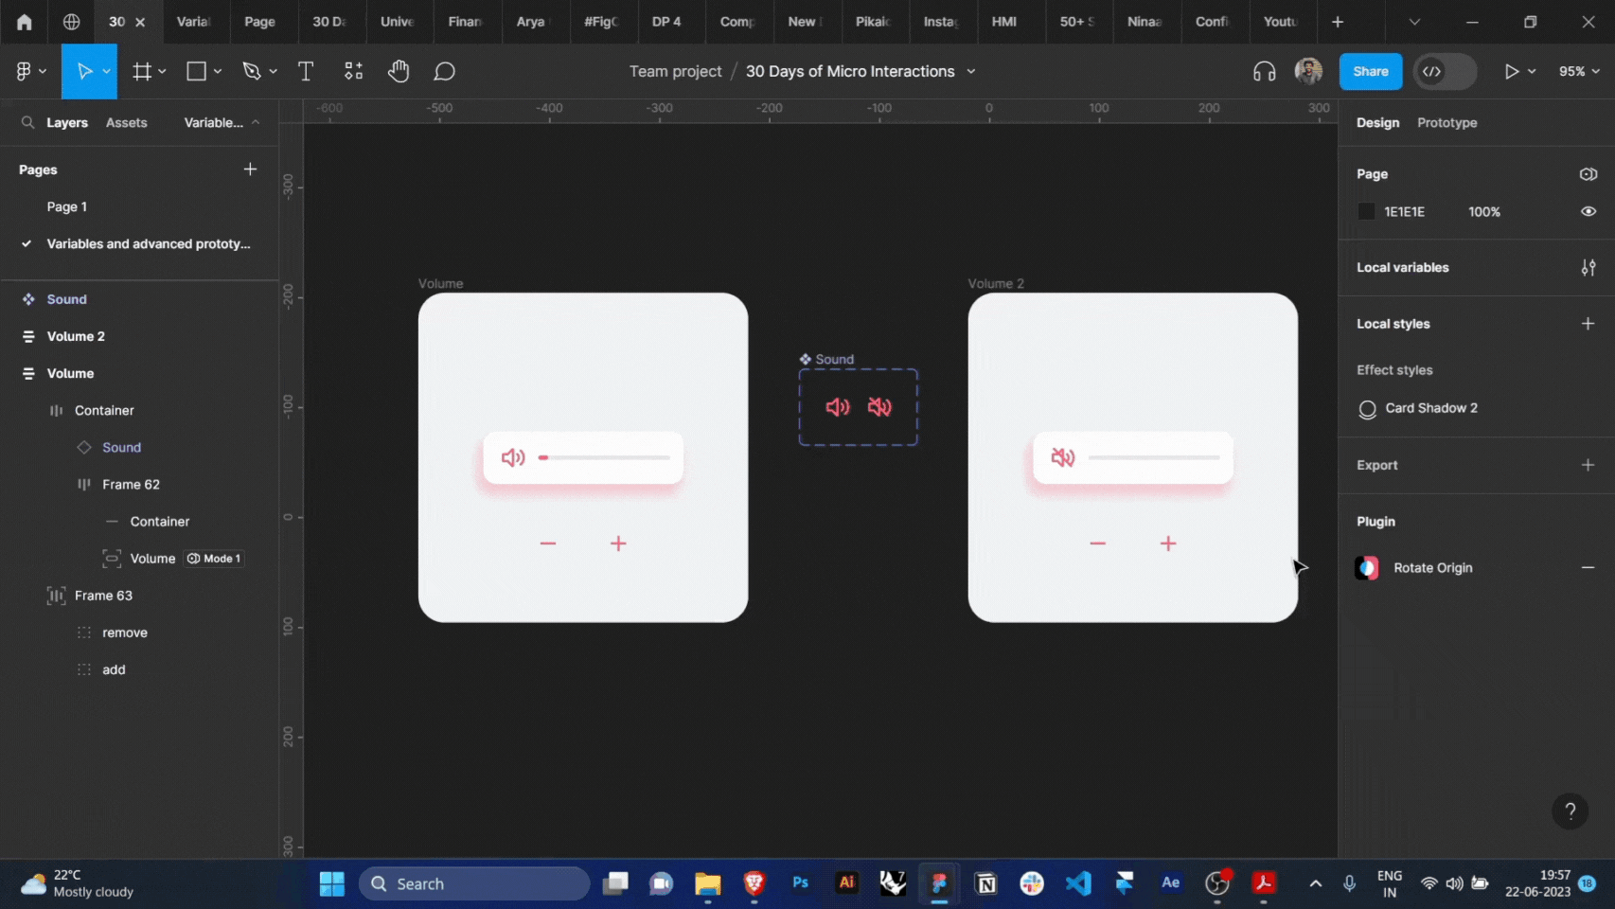1615x909 pixels.
Task: Switch to the Prototype tab
Action: tap(1446, 122)
